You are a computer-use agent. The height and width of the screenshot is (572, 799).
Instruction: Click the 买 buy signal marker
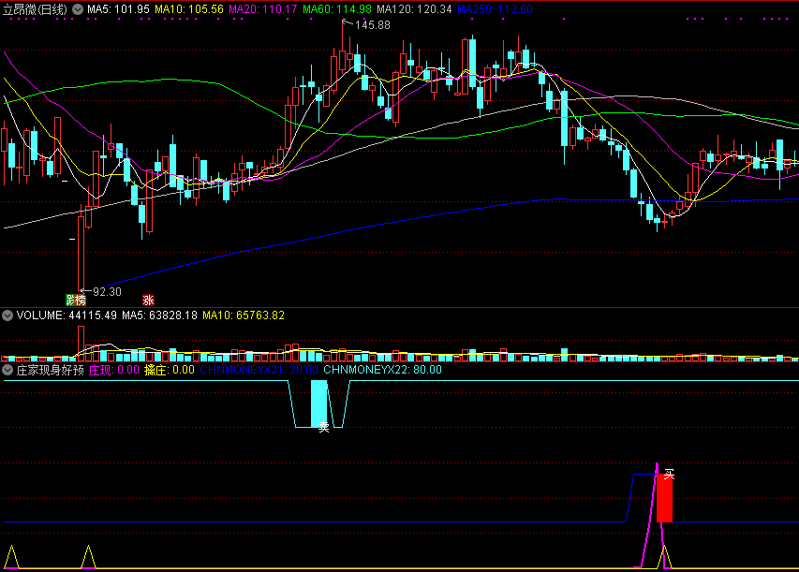tap(669, 475)
